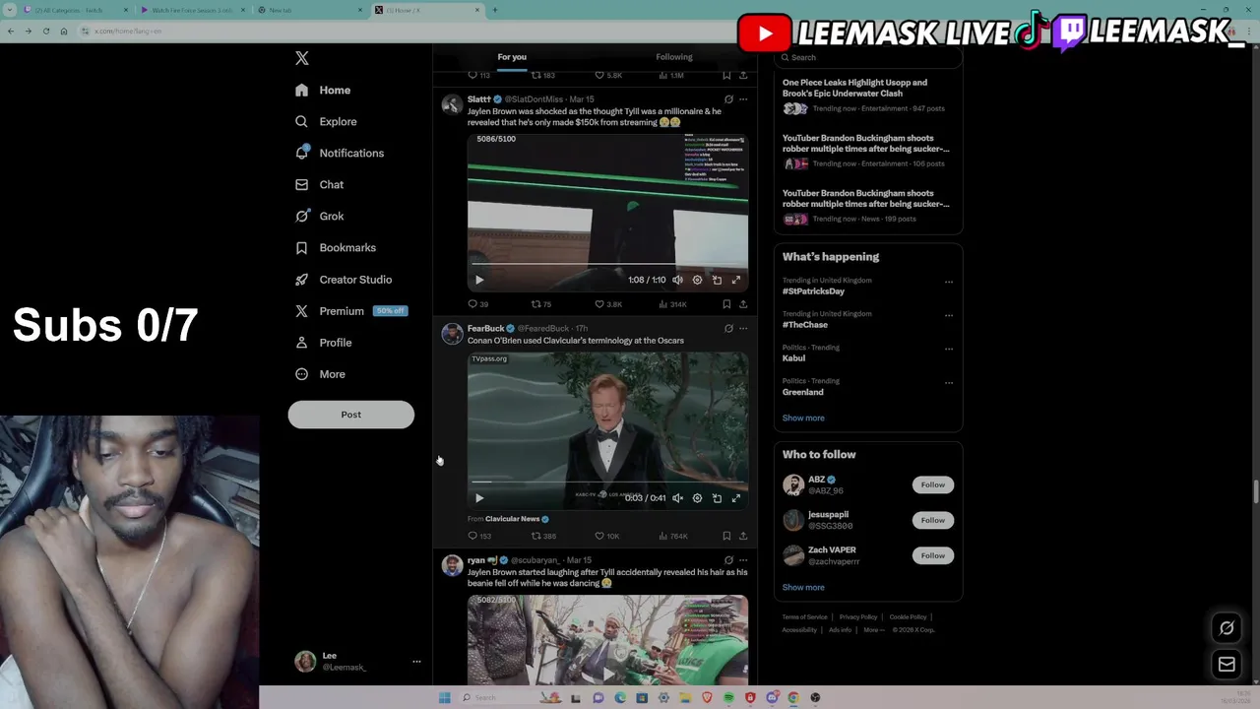This screenshot has width=1260, height=709.
Task: Open a new browser tab
Action: pos(495,10)
